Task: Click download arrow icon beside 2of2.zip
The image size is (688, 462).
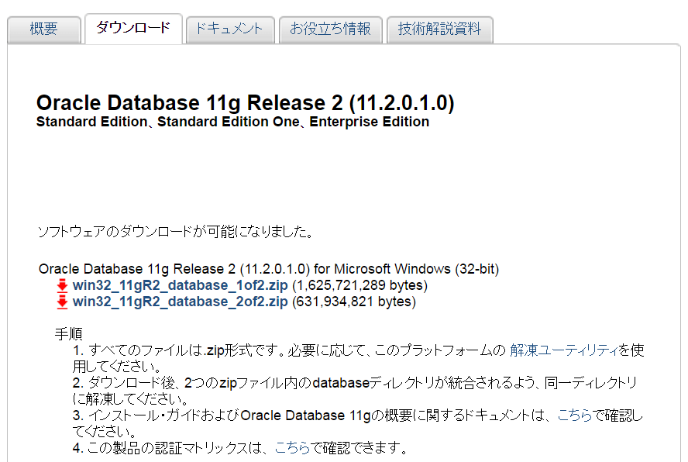Action: click(x=62, y=302)
